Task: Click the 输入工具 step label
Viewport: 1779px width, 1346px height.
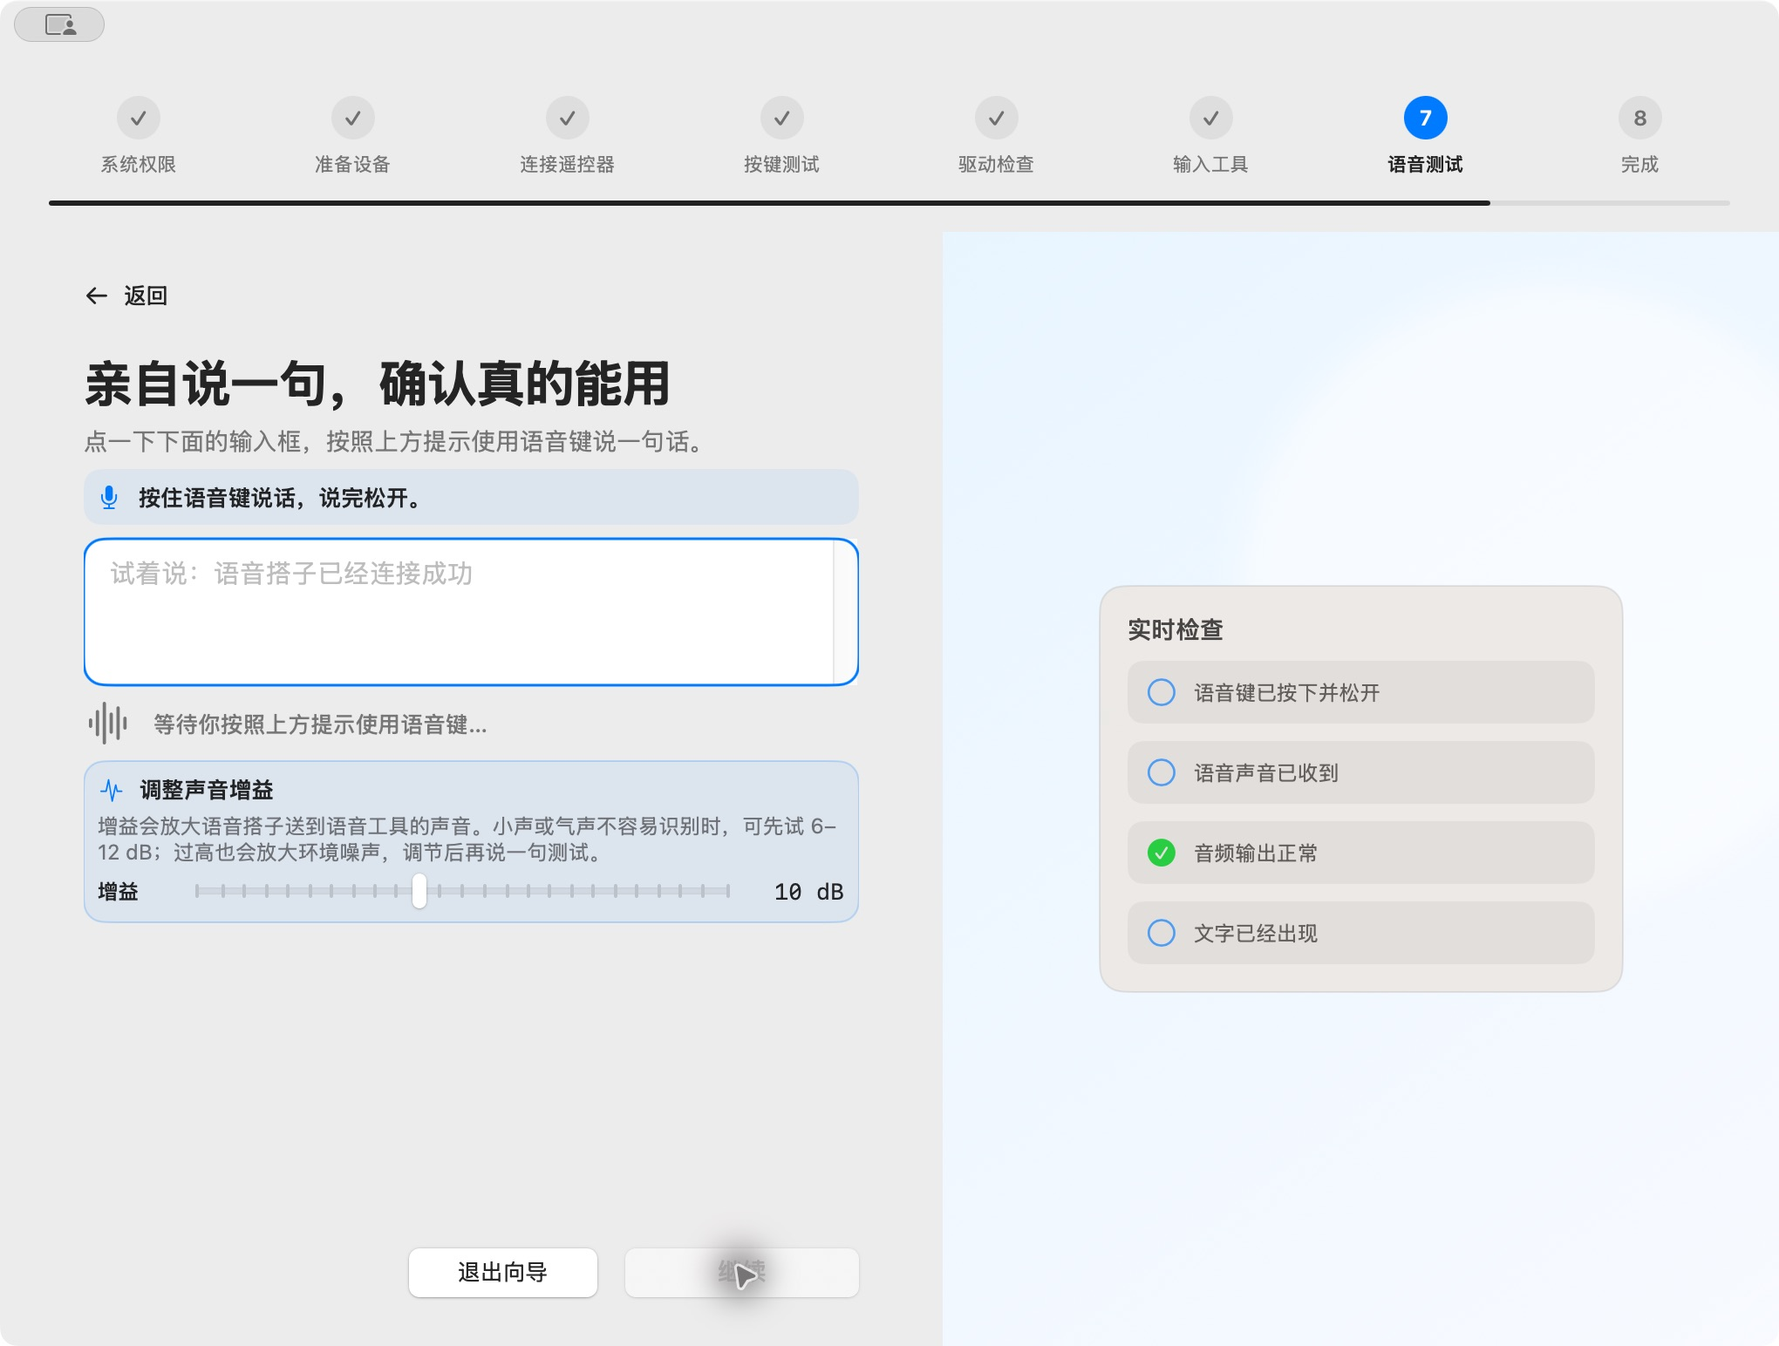Action: pyautogui.click(x=1211, y=164)
